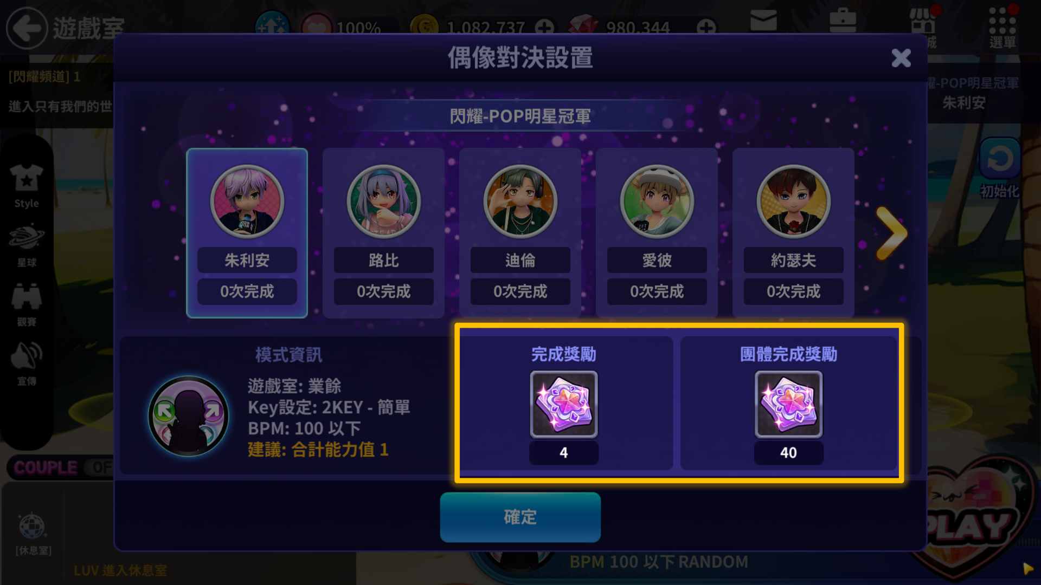
Task: Open the 星球 planet icon
Action: 27,245
